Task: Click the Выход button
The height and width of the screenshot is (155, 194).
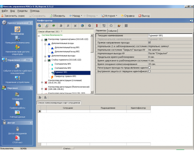Action: [x=144, y=16]
